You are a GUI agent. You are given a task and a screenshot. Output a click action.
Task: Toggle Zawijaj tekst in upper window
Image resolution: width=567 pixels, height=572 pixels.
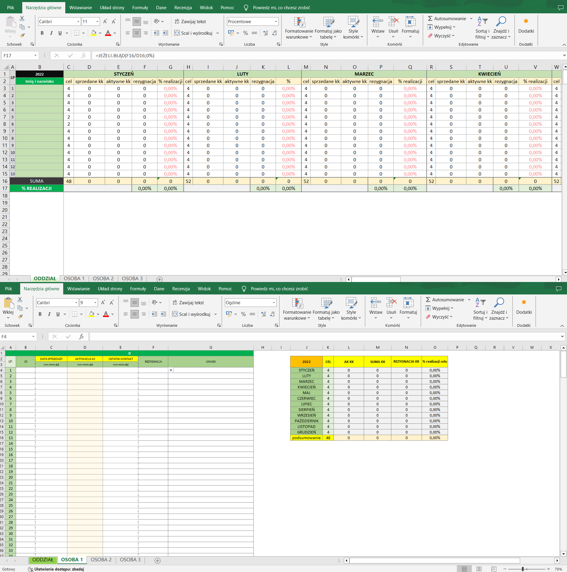190,21
